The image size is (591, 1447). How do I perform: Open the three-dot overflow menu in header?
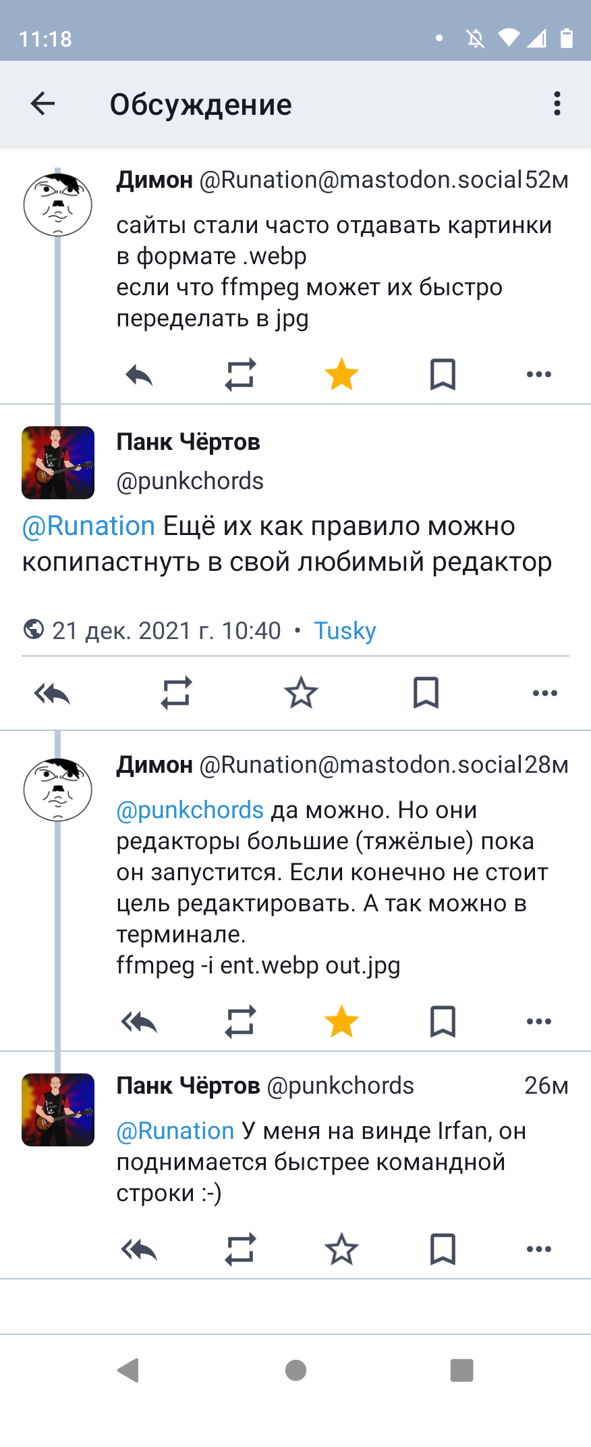(x=557, y=104)
